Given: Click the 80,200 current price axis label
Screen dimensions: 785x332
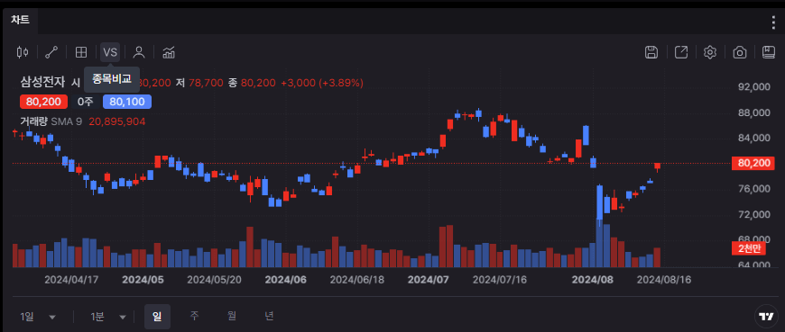Looking at the screenshot, I should tap(753, 163).
